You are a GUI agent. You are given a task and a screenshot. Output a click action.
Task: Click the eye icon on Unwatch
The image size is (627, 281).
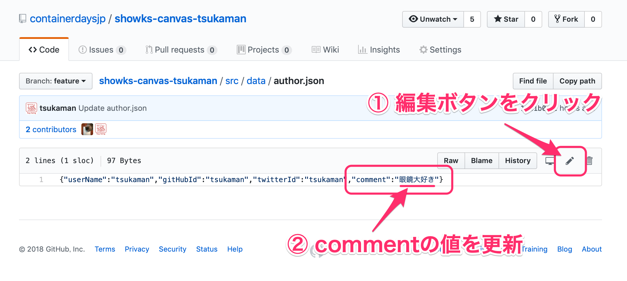413,19
